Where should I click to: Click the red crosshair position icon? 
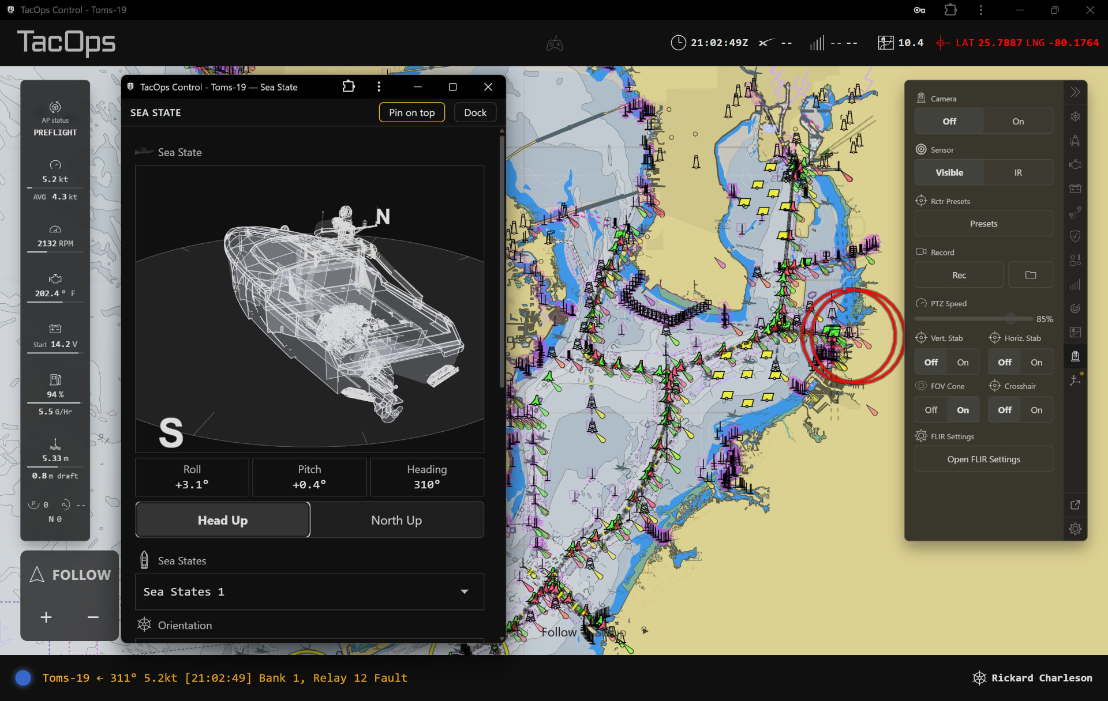[x=942, y=43]
